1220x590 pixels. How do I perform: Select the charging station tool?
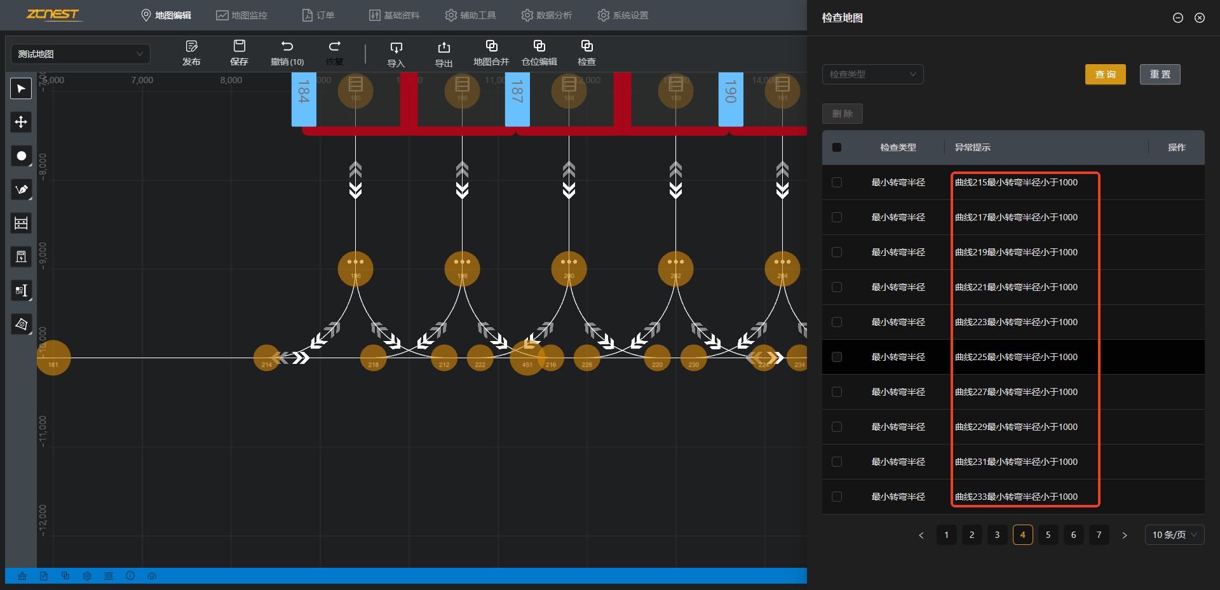21,257
